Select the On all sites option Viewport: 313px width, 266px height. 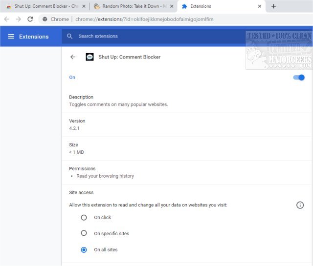(x=84, y=250)
